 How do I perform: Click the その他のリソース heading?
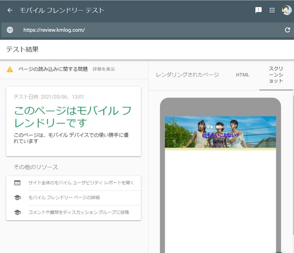[x=36, y=167]
